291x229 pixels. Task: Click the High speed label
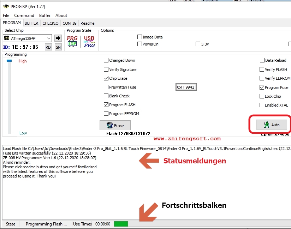pos(23,61)
